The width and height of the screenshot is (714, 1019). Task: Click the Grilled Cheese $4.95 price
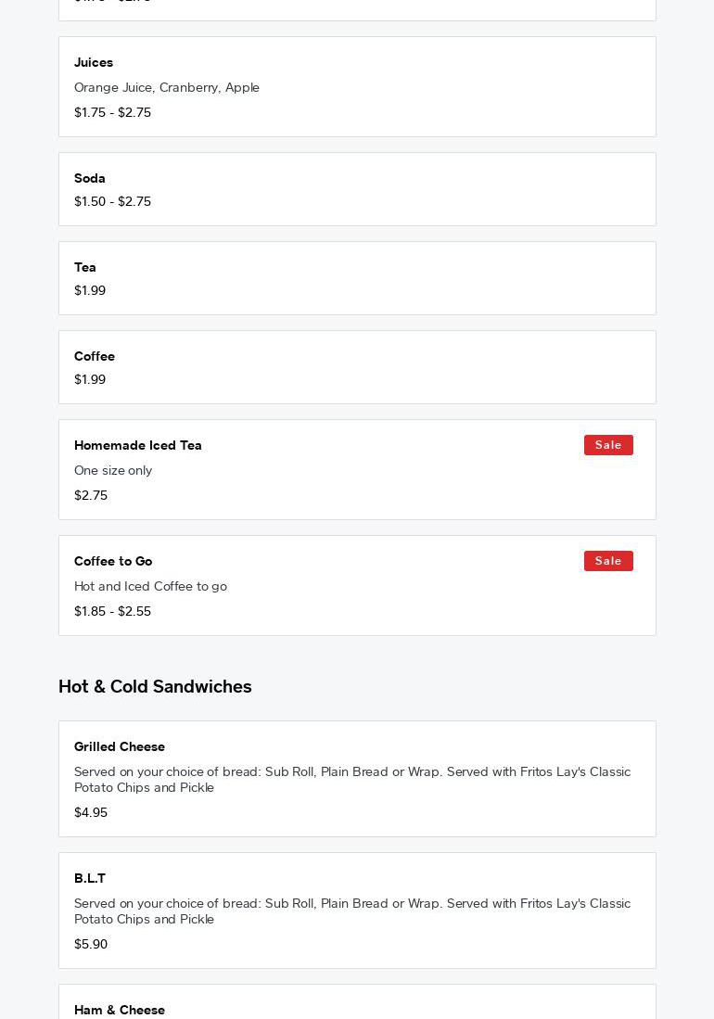click(91, 812)
